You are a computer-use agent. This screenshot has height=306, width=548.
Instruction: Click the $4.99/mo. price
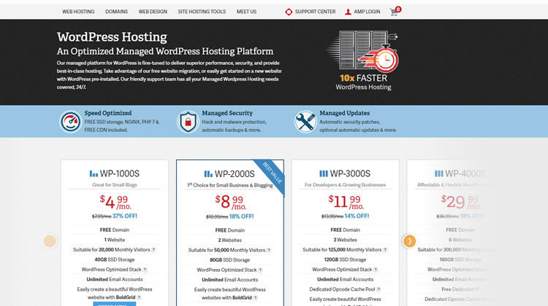click(115, 202)
